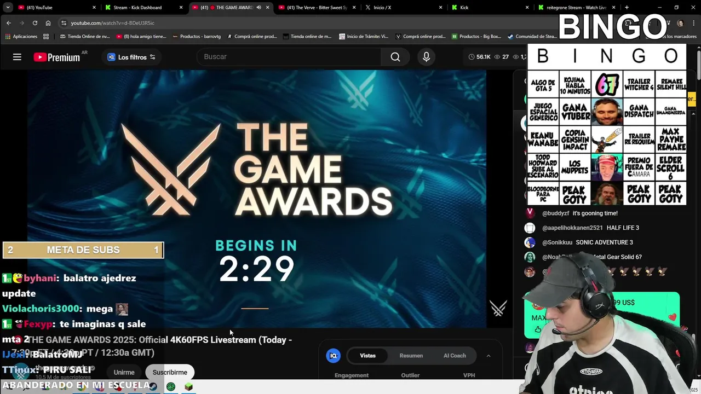Click the YouTube search magnifier button

point(395,57)
